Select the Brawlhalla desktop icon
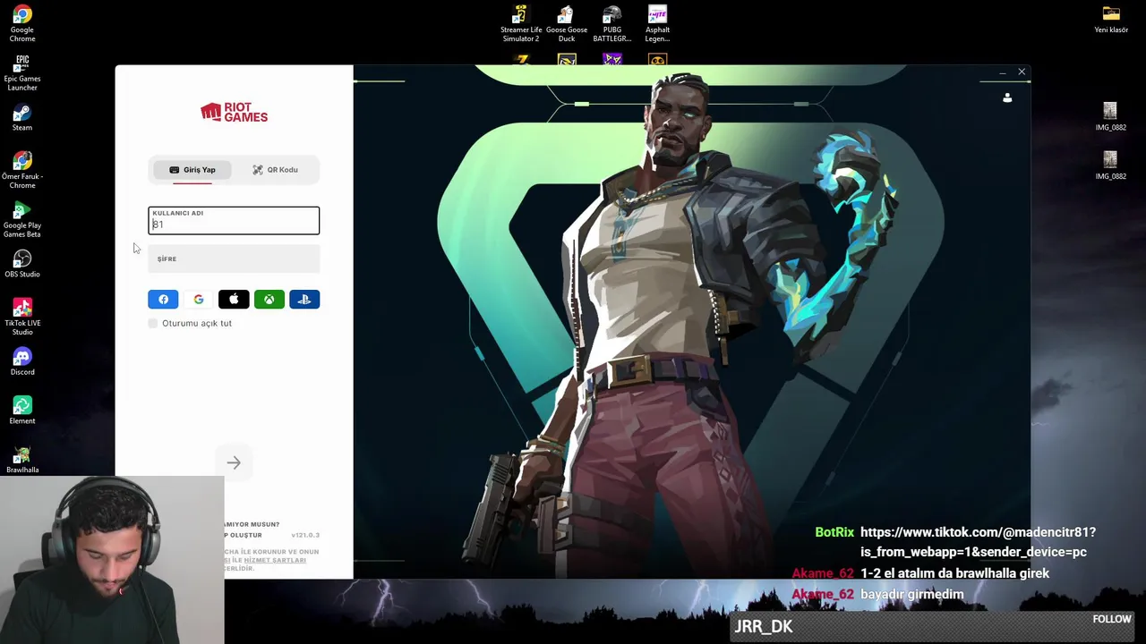The height and width of the screenshot is (644, 1146). click(22, 460)
